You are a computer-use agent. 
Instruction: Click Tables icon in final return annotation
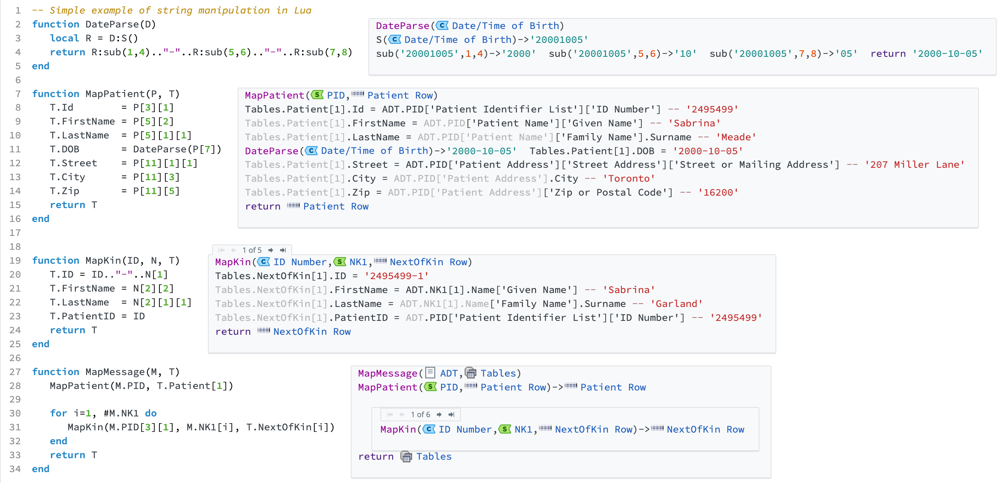pos(406,456)
